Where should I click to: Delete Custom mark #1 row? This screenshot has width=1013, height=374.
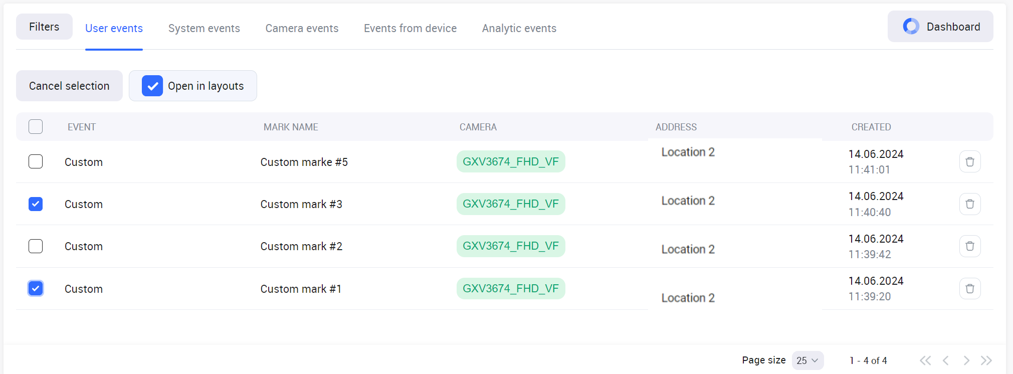[969, 289]
